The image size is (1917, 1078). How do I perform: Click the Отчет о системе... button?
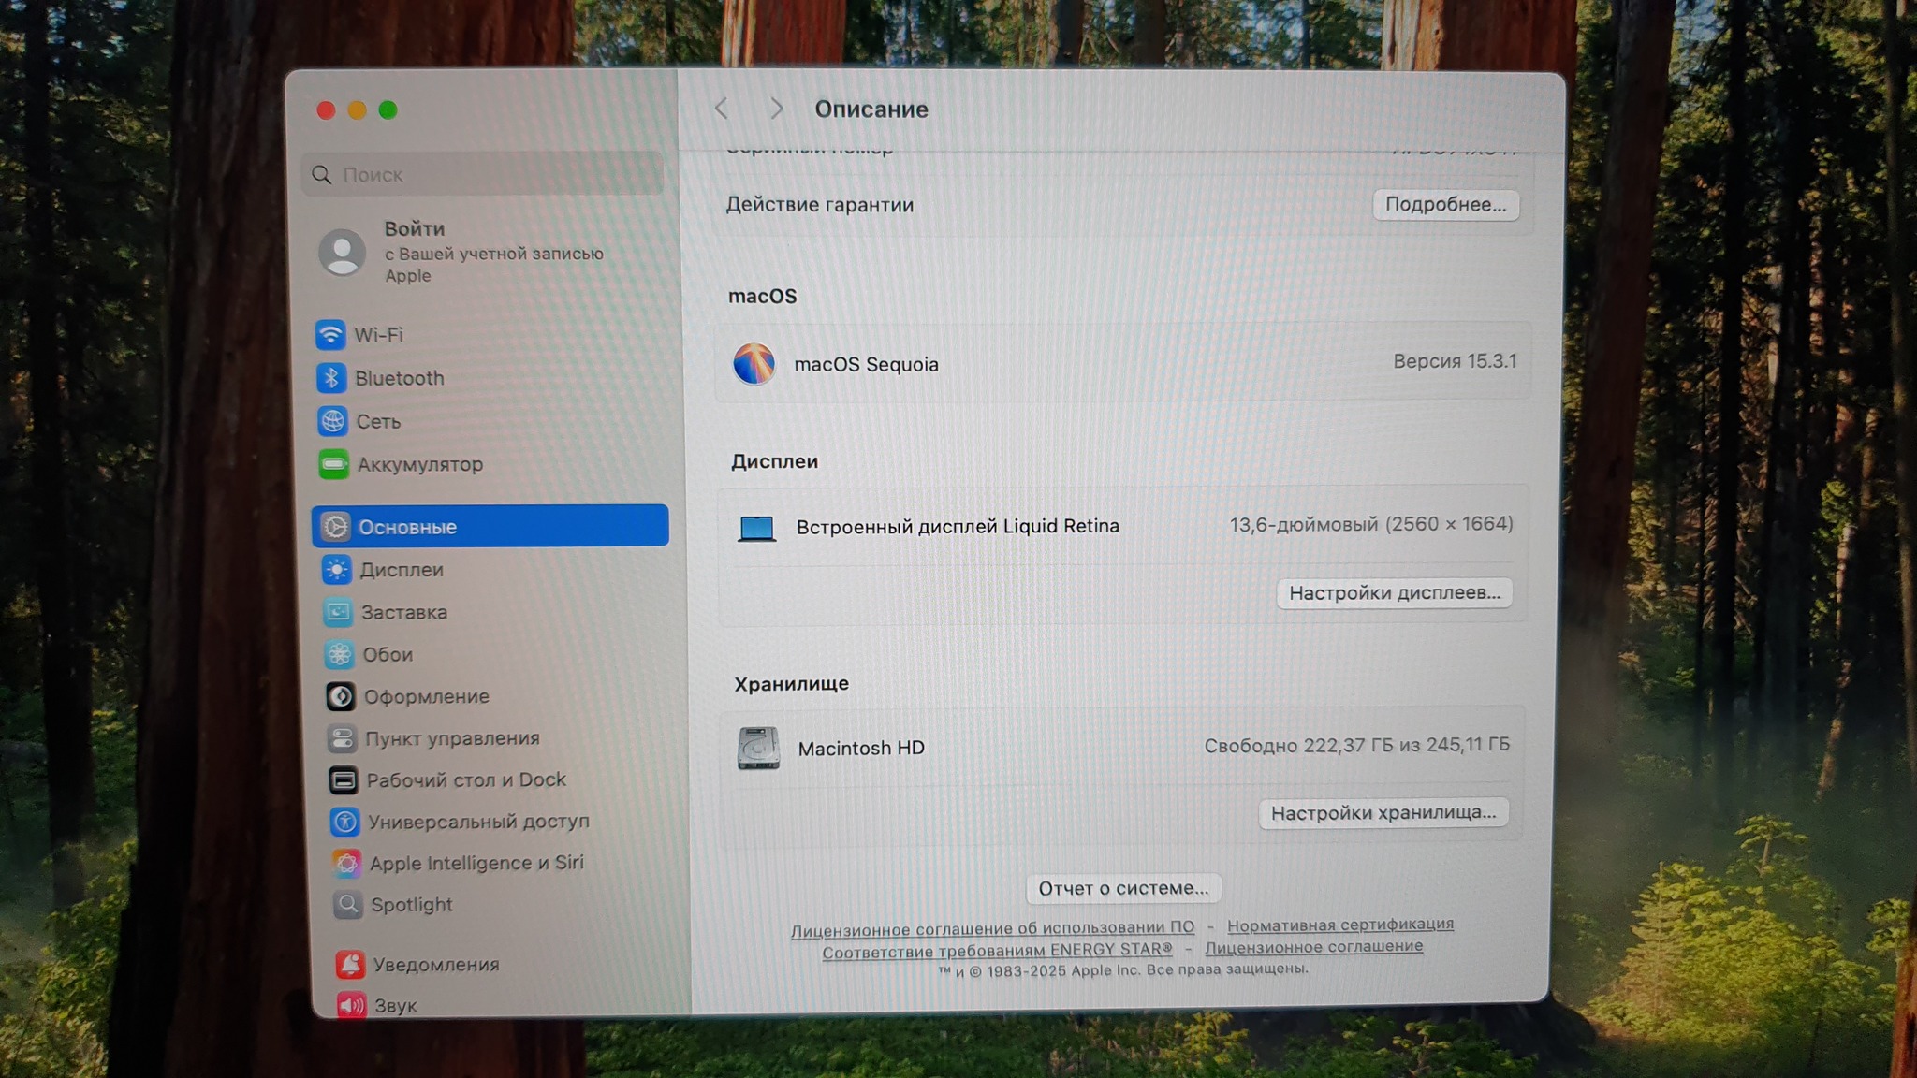coord(1122,888)
